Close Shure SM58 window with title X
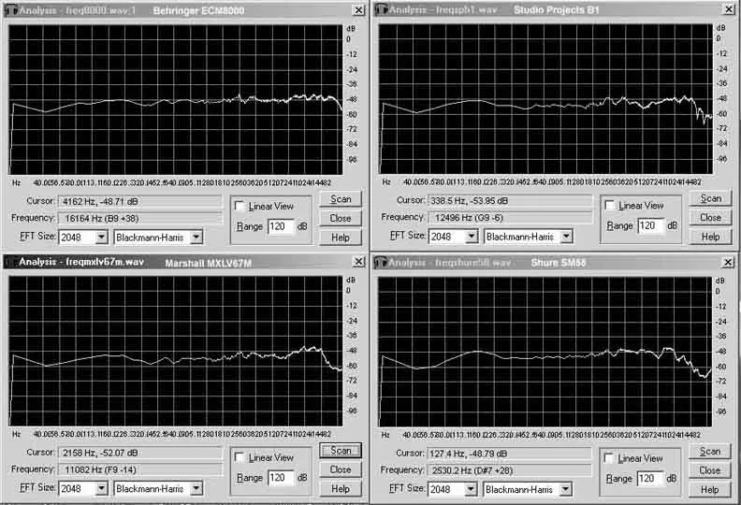The width and height of the screenshot is (741, 505). point(728,262)
